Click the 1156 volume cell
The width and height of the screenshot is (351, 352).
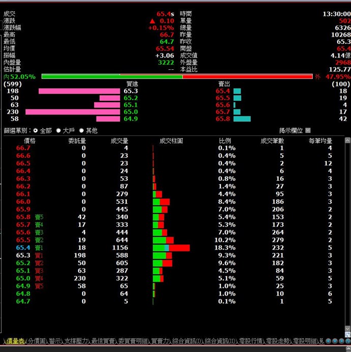tap(120, 248)
